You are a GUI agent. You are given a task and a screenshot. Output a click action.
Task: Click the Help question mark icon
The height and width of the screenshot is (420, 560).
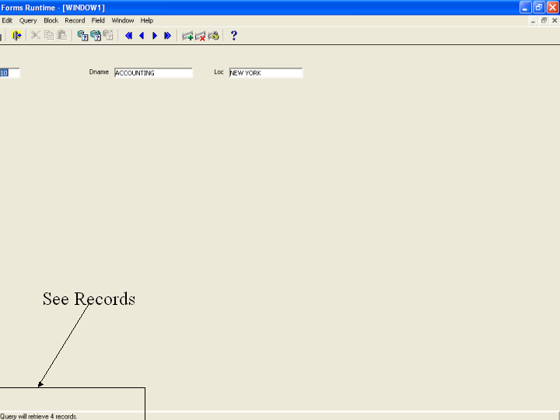(x=234, y=35)
